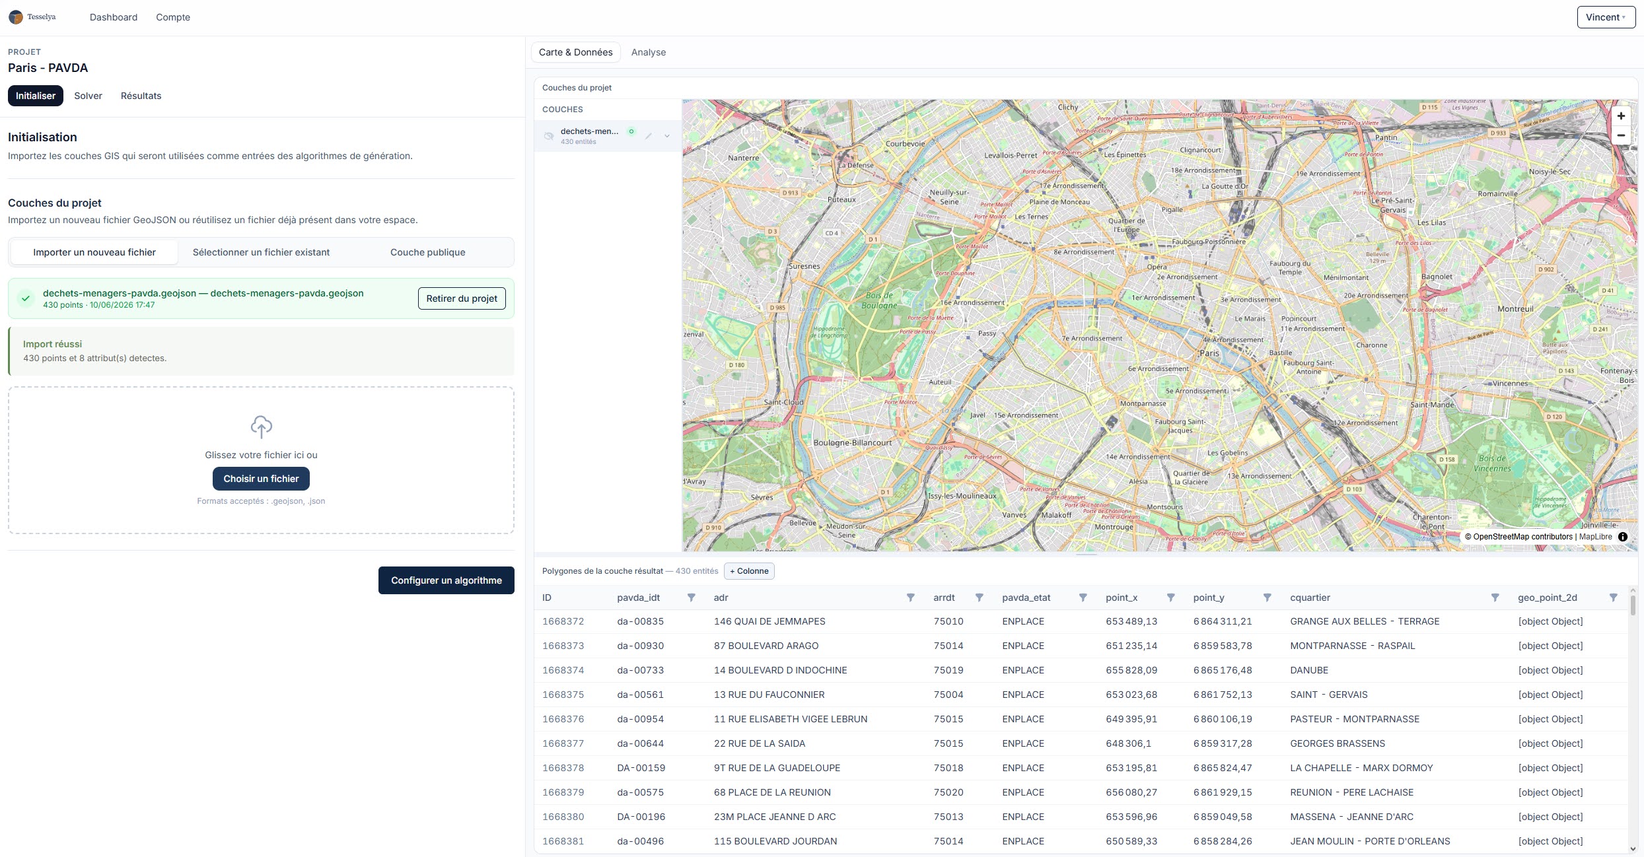This screenshot has height=857, width=1644.
Task: Open row ID 1668381
Action: (563, 841)
